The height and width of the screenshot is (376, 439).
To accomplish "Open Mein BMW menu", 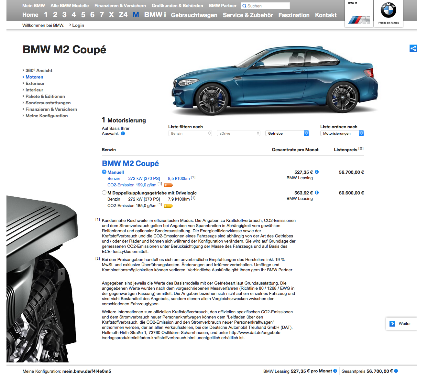I will [34, 5].
